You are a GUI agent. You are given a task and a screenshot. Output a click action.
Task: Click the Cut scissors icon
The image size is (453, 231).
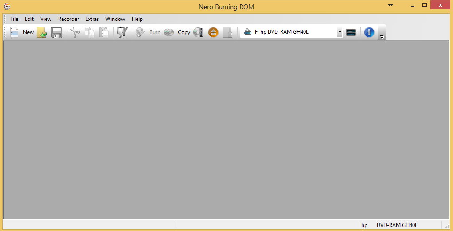click(75, 32)
